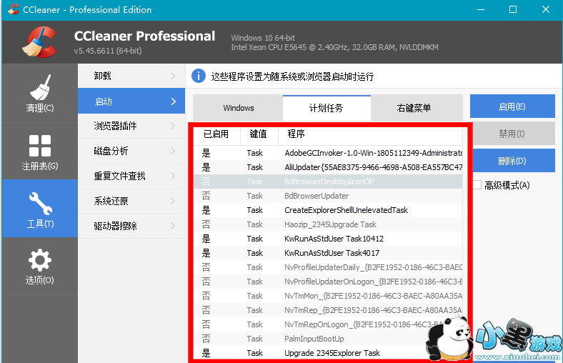The width and height of the screenshot is (563, 363).
Task: Click the 启用(E) button
Action: pos(512,106)
